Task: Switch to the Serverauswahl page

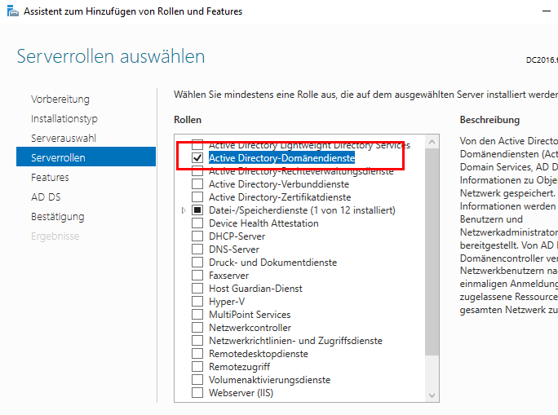Action: coord(64,138)
